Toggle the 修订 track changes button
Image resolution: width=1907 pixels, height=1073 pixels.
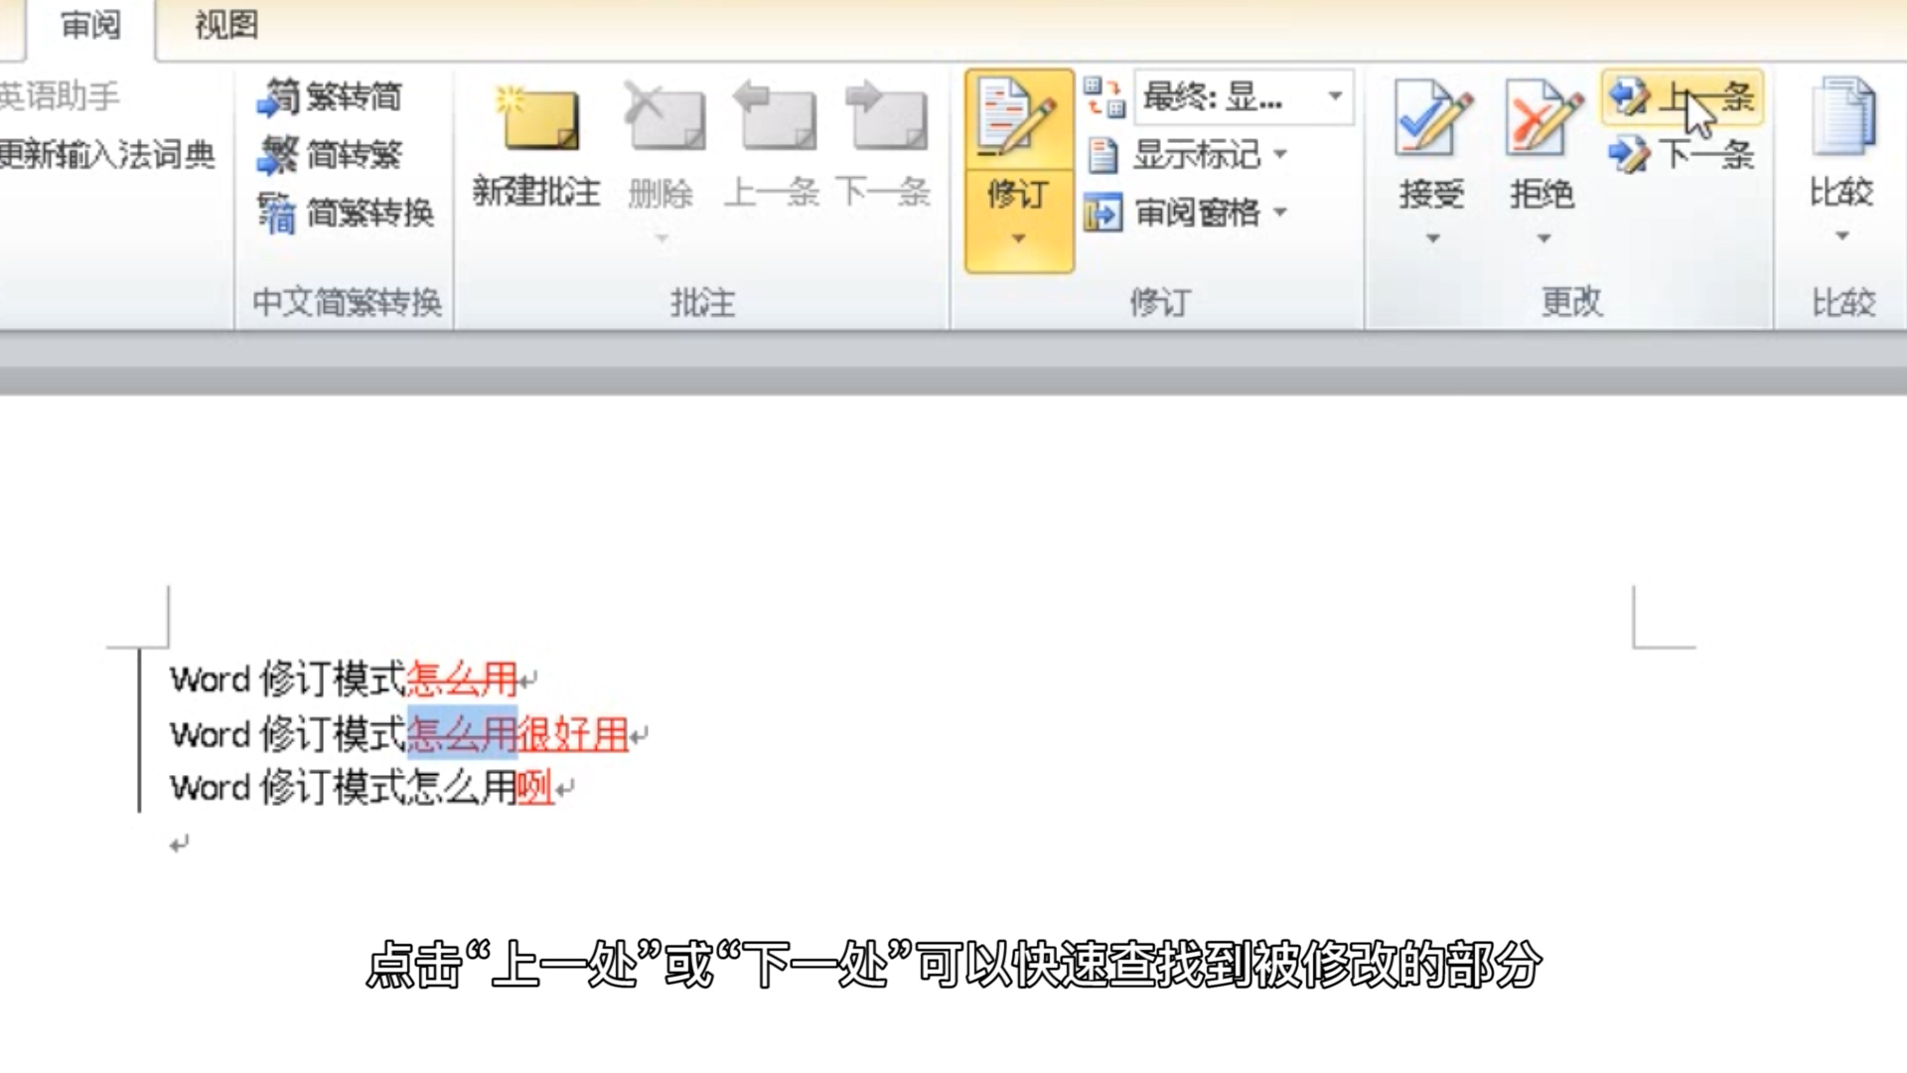point(1018,119)
